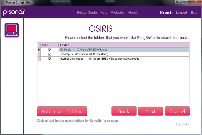Screen dimensions: 202x135
Task: Uncheck Scan checkbox for My Music
Action: pos(50,50)
